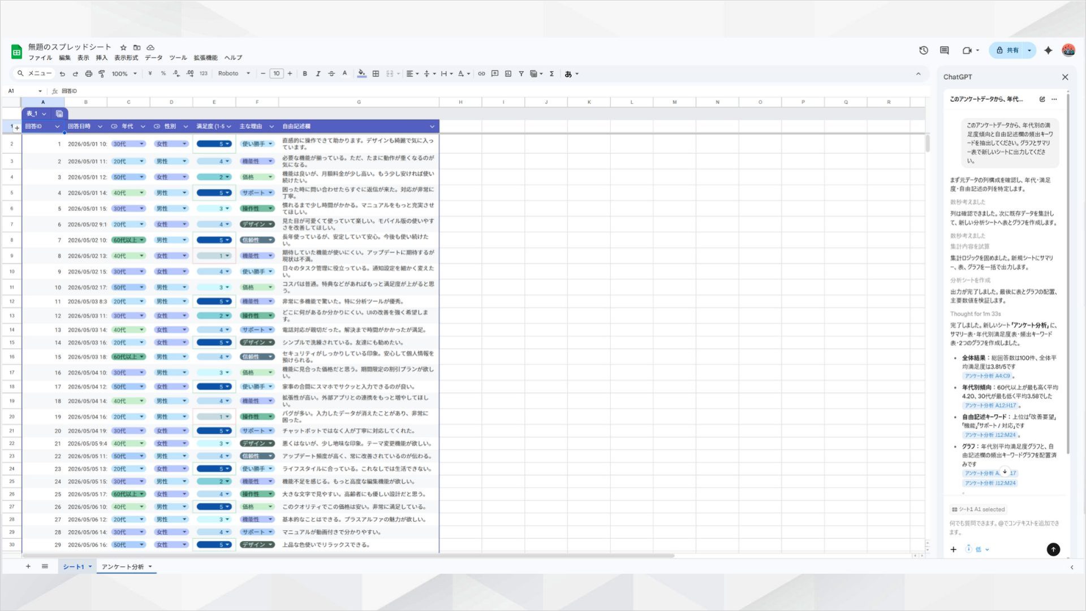Image resolution: width=1086 pixels, height=611 pixels.
Task: Apply percent number format
Action: coord(163,73)
